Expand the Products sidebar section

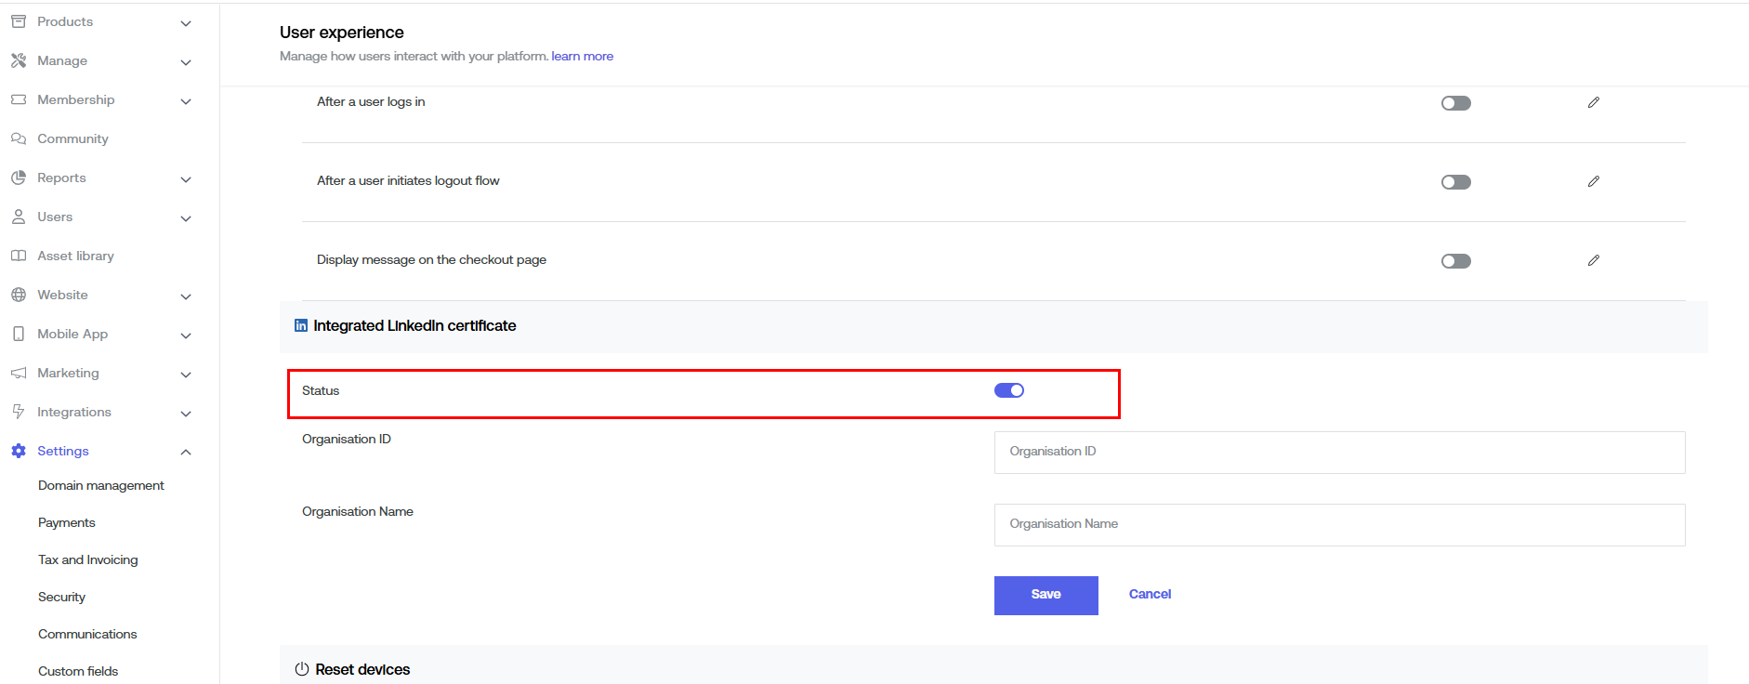pos(186,23)
